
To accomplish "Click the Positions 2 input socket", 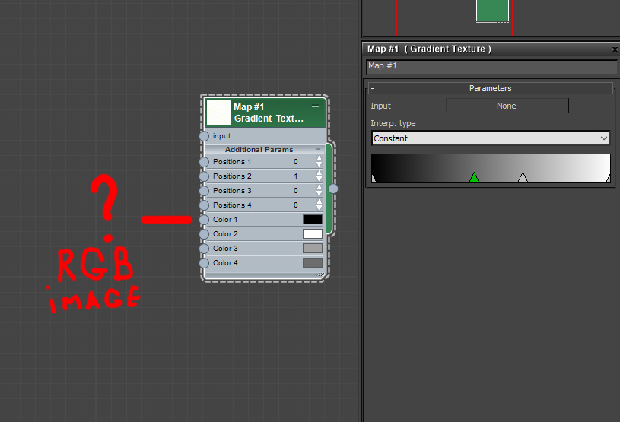I will [x=204, y=176].
